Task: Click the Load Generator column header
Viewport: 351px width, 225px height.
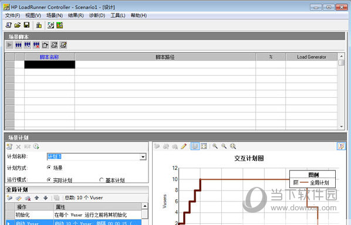Action: pos(311,57)
